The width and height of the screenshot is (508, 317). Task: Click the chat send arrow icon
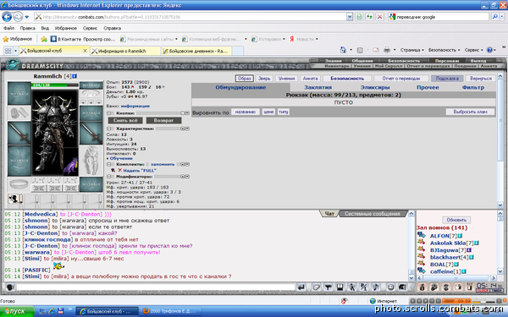pos(301,287)
